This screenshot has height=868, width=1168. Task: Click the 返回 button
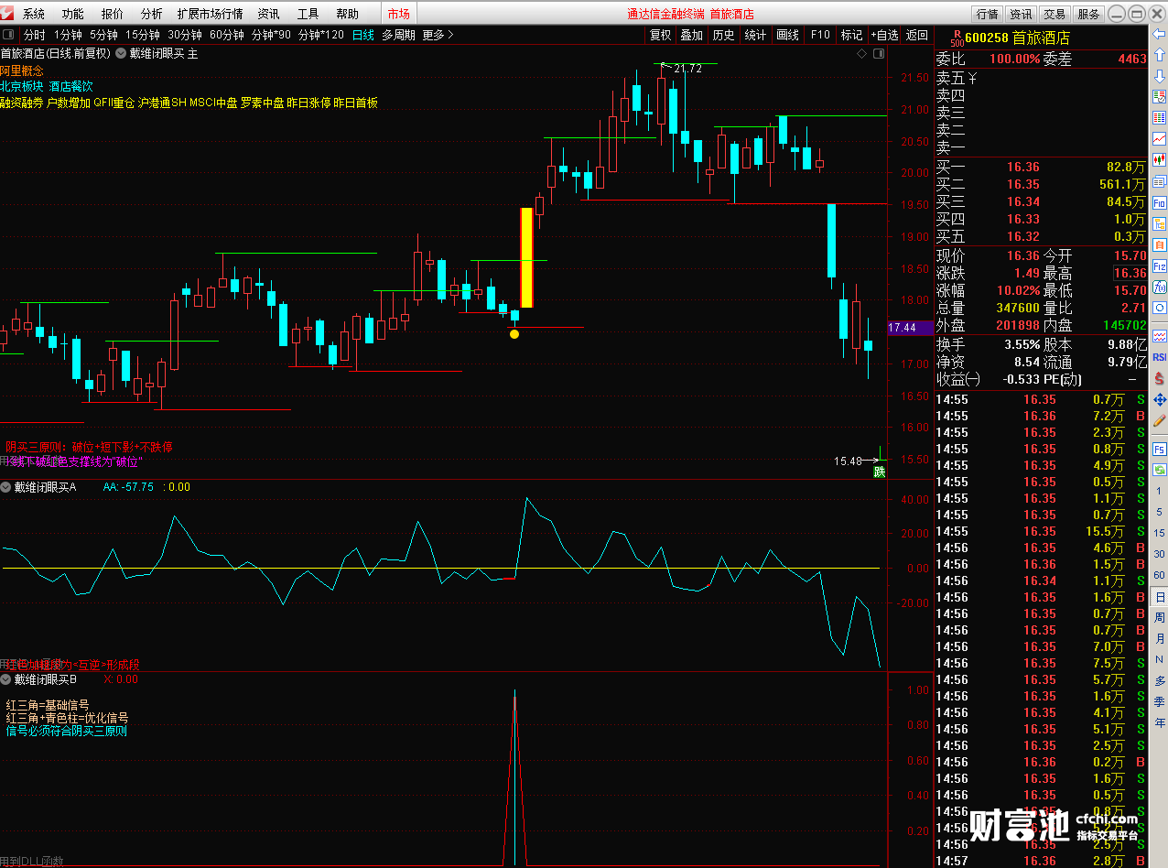(x=917, y=35)
